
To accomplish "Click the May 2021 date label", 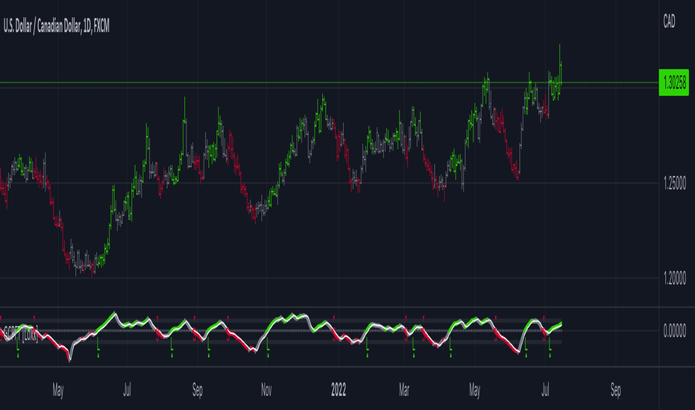I will click(58, 390).
